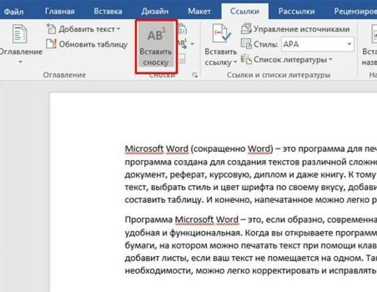Open the APA style combo box
Screen dimensions: 377x292
pos(318,44)
